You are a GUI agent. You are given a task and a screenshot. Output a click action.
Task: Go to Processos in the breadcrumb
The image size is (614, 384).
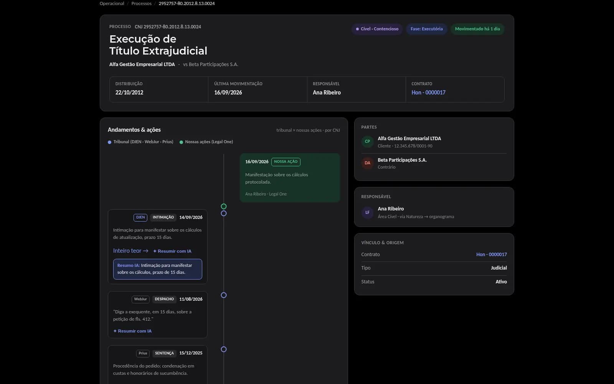tap(141, 3)
